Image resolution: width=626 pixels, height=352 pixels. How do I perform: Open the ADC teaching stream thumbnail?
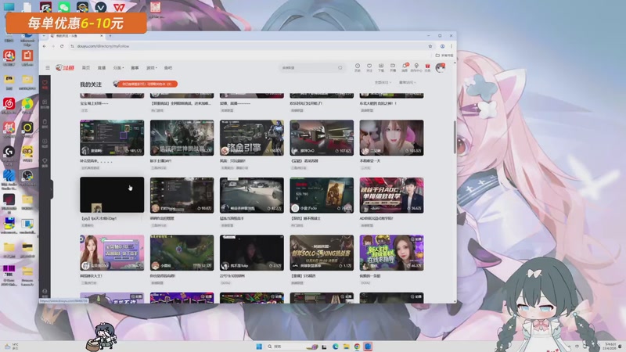(x=392, y=195)
